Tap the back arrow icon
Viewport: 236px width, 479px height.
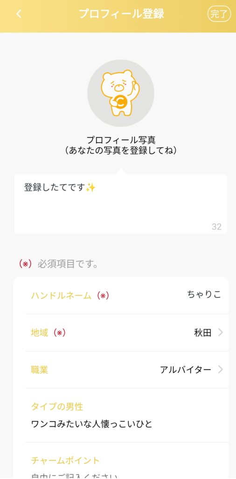coord(19,14)
